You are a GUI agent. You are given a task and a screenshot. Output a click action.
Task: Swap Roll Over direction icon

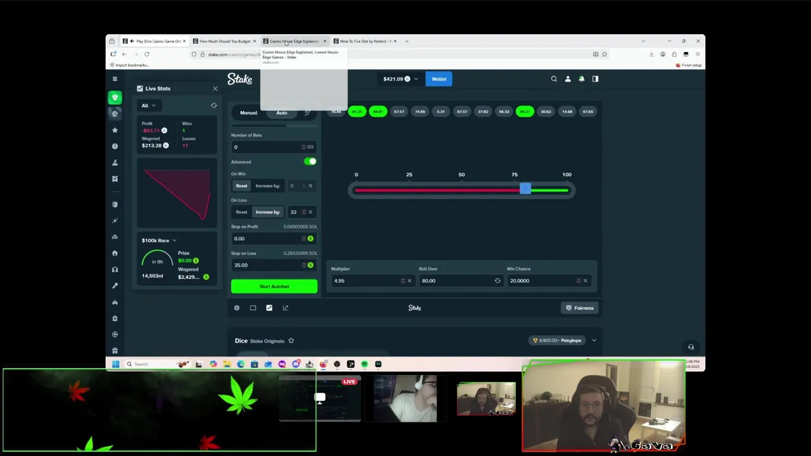(497, 281)
